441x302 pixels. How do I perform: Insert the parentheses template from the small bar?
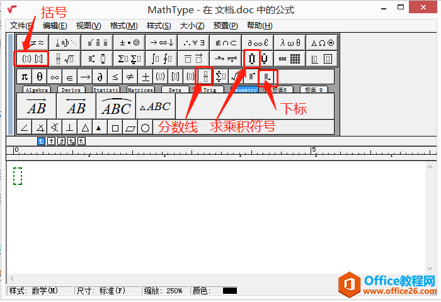(x=160, y=76)
